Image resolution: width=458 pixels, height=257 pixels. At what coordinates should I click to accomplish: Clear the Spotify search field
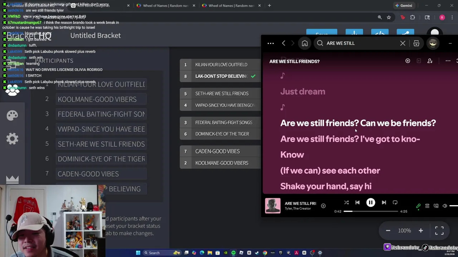click(403, 43)
